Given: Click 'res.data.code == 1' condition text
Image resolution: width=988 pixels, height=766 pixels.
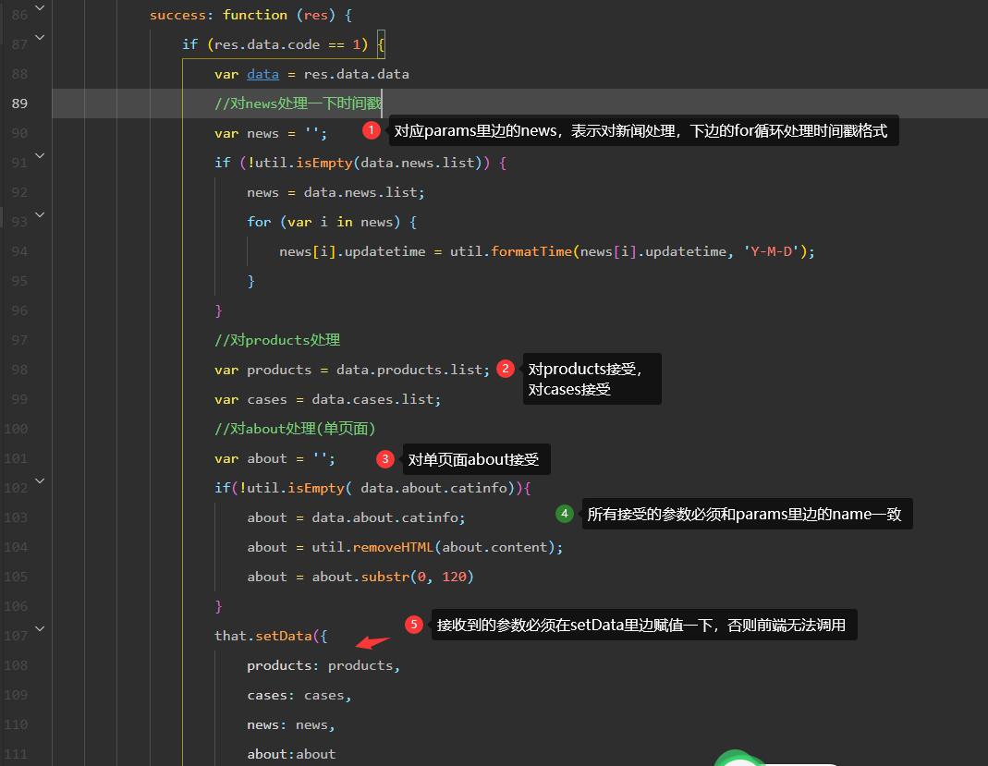Looking at the screenshot, I should (287, 44).
